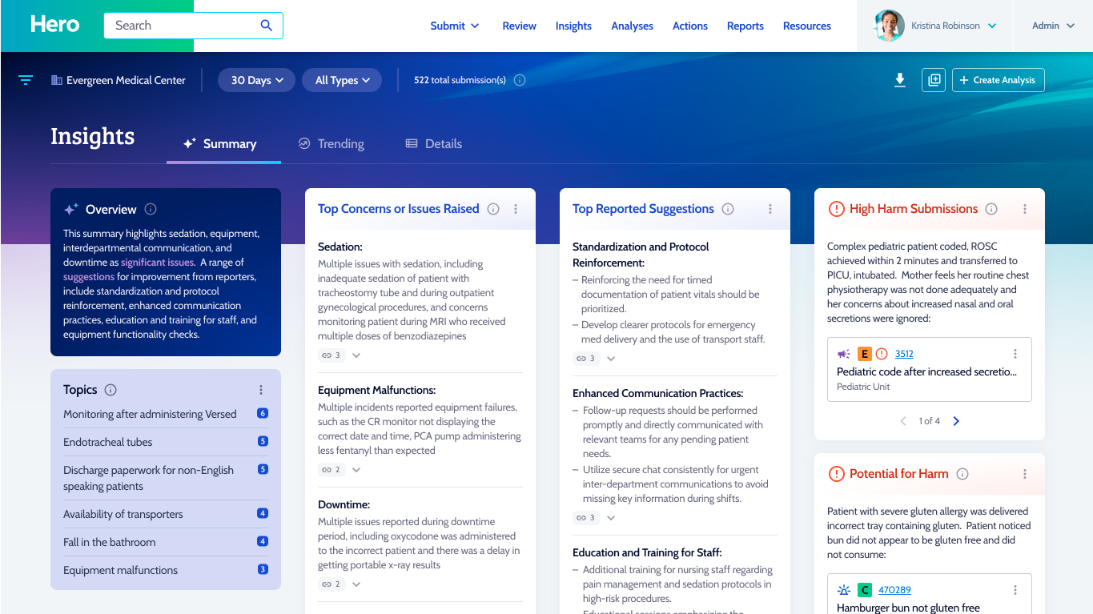This screenshot has height=614, width=1093.
Task: Open the three-dot menu on High Harm Submissions
Action: pyautogui.click(x=1025, y=209)
